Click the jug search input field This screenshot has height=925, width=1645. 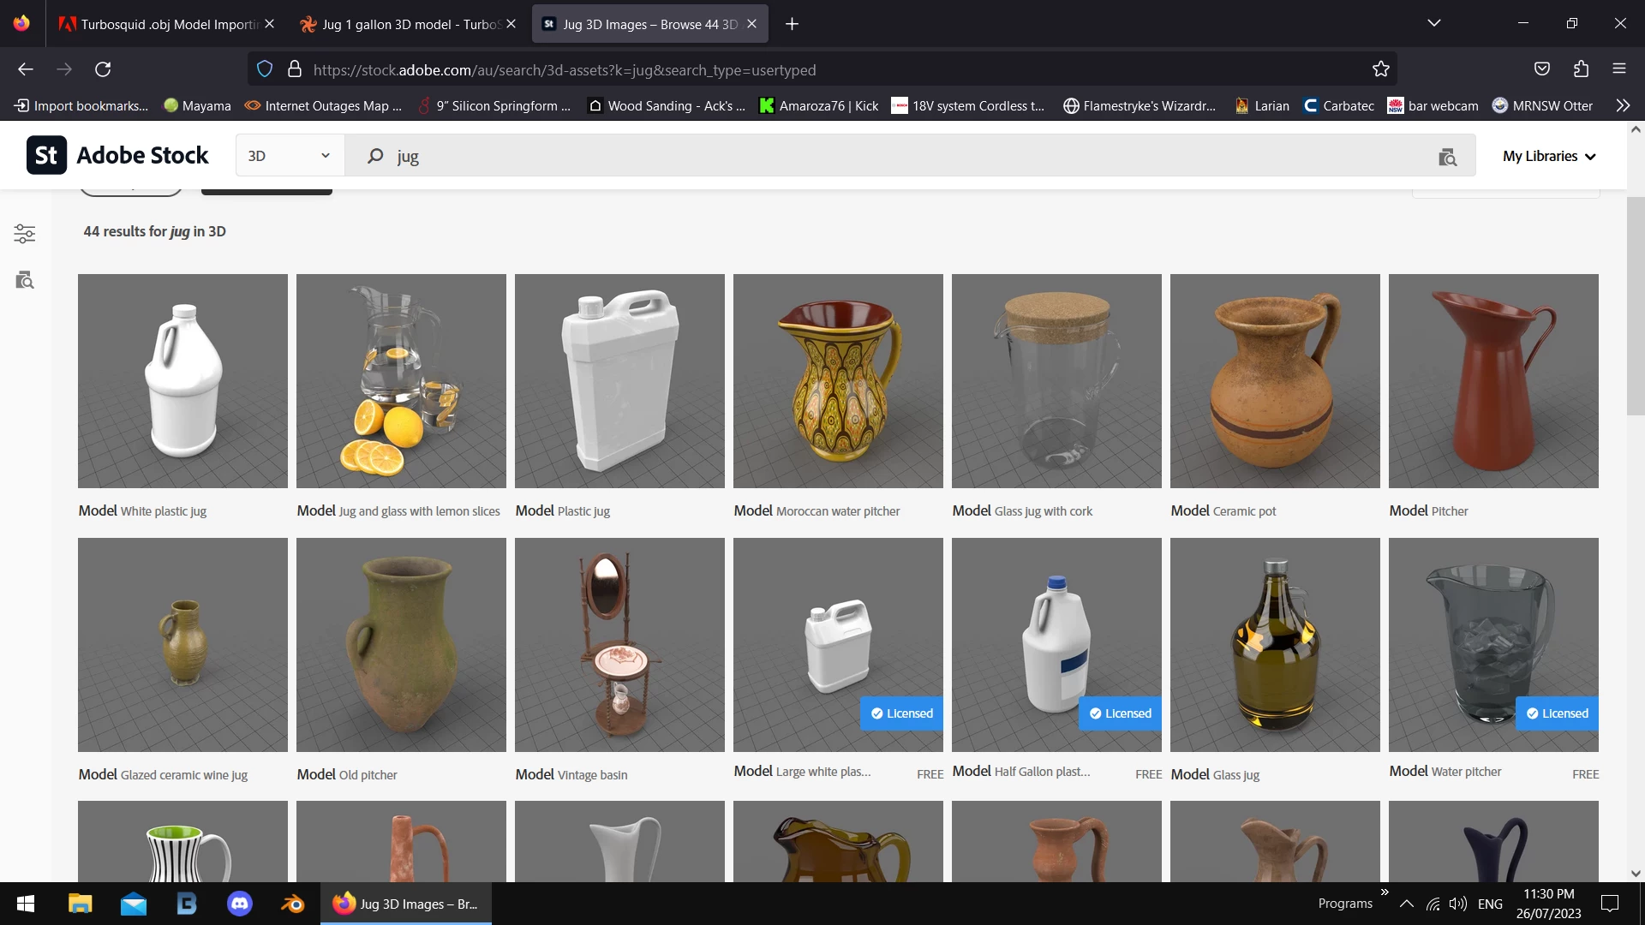pos(857,156)
